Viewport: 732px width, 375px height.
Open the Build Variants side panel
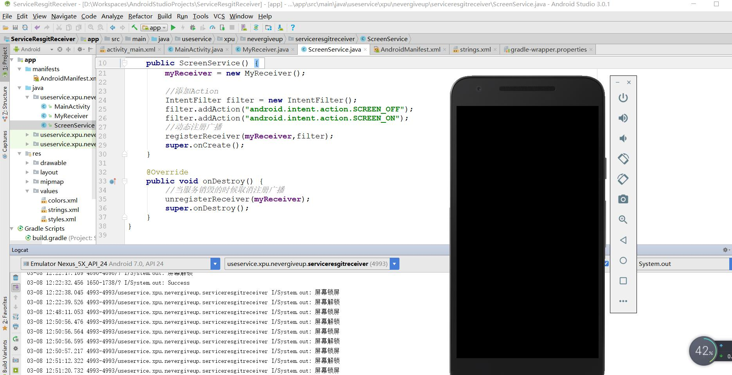pyautogui.click(x=5, y=356)
